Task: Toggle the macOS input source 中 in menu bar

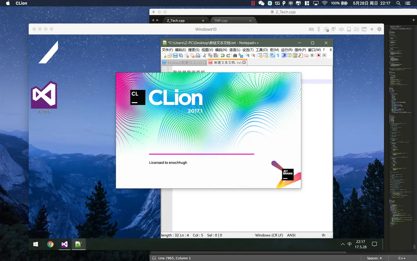Action: [291, 3]
